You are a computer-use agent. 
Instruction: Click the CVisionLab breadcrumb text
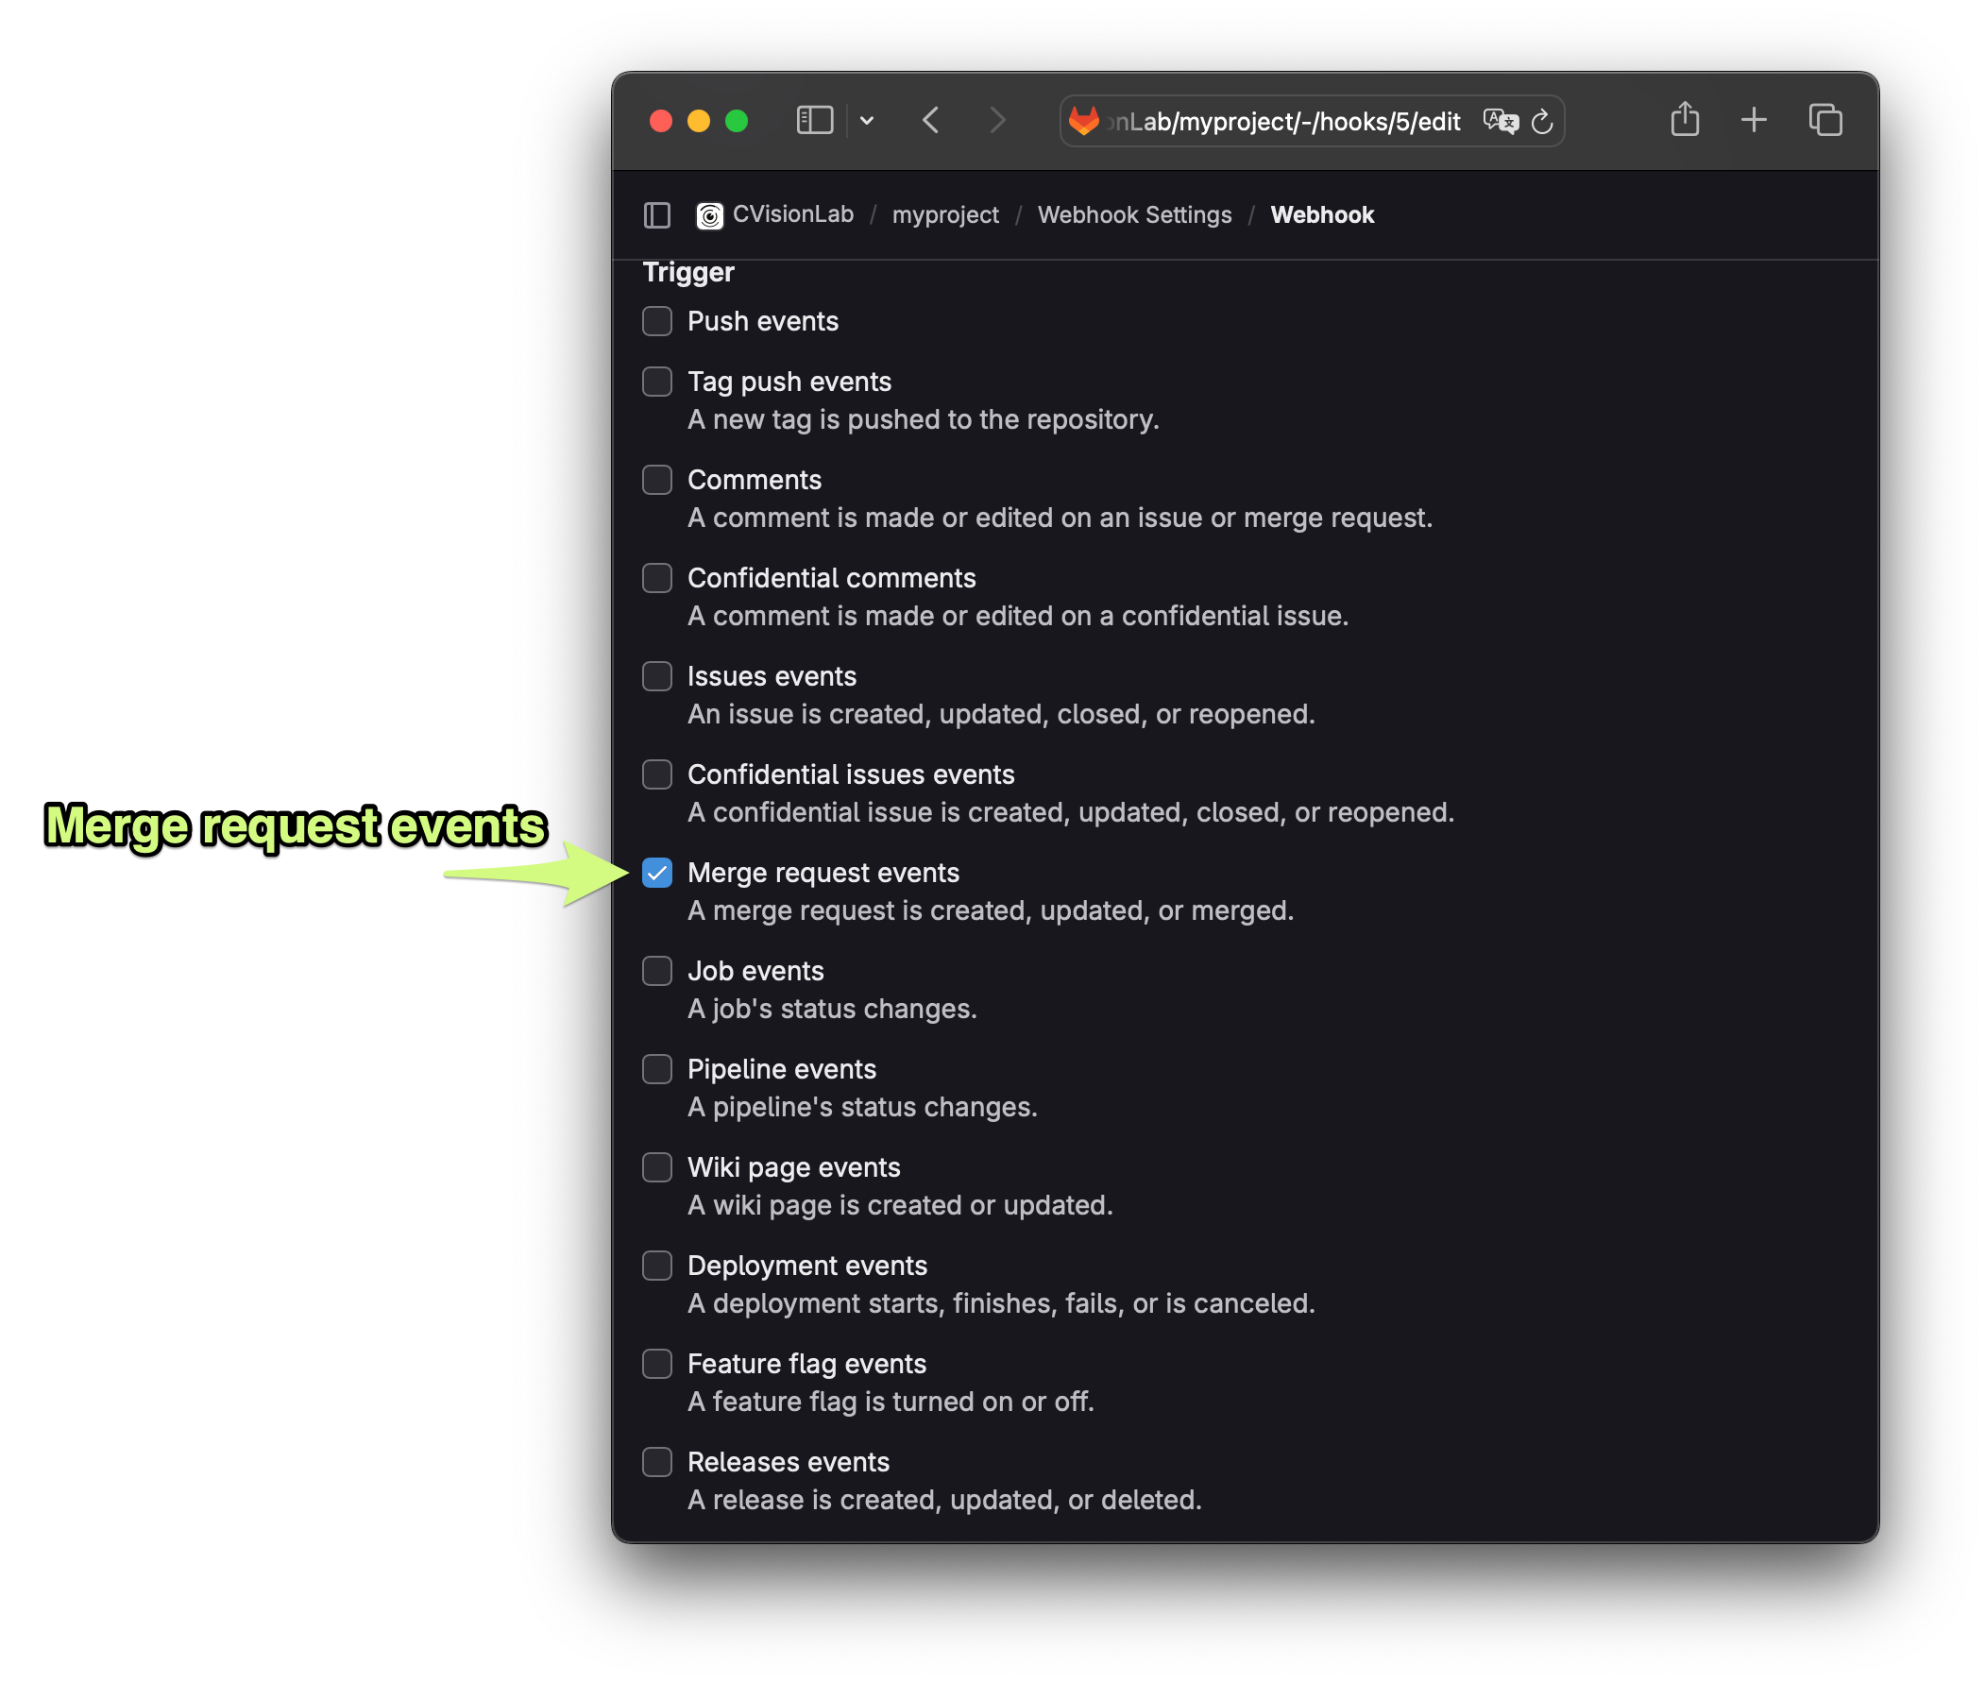coord(792,214)
